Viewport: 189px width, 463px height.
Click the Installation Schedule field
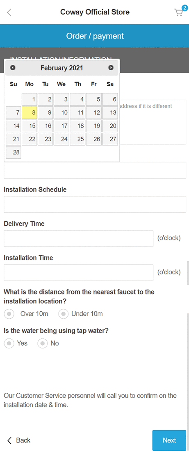tap(95, 204)
